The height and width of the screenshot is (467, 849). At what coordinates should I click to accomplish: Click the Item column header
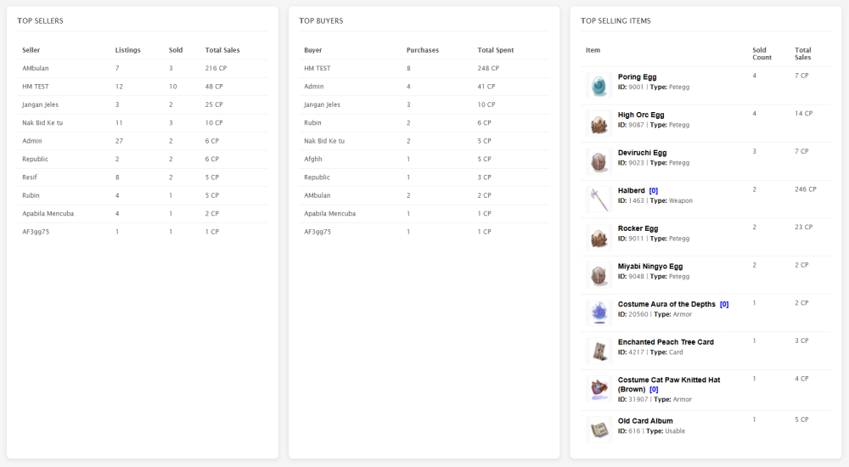click(593, 50)
